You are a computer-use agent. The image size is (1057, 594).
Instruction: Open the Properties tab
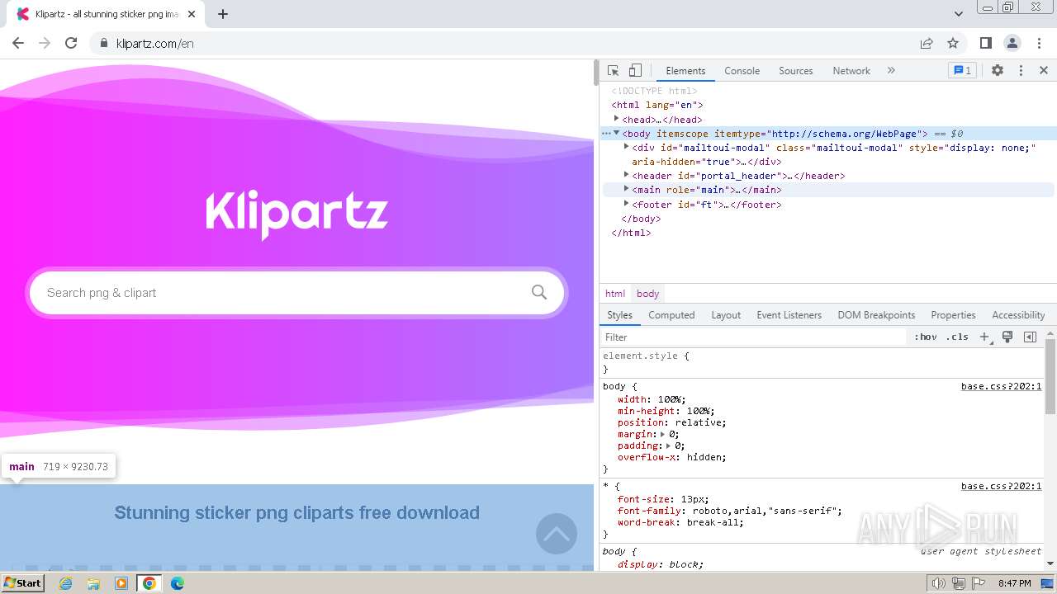953,315
